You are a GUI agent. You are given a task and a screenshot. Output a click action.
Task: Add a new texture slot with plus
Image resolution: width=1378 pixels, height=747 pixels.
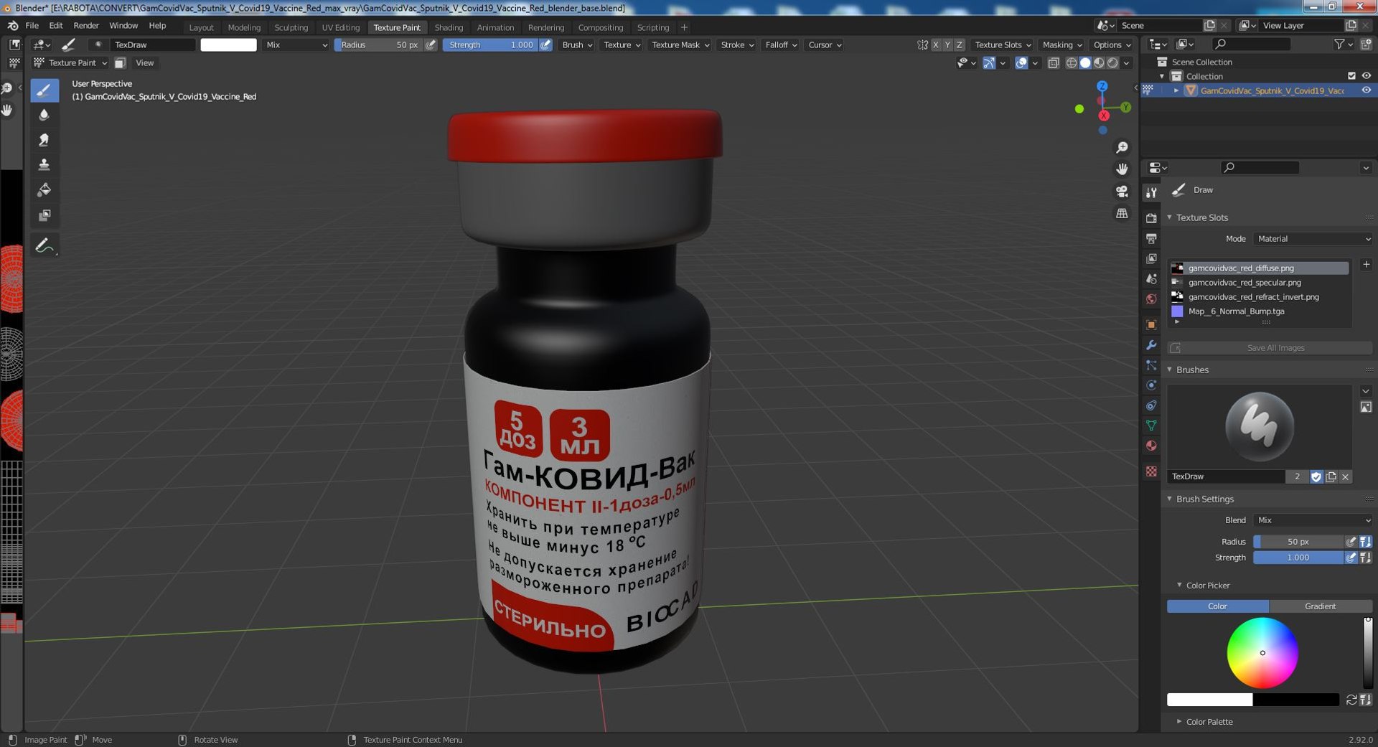coord(1366,265)
